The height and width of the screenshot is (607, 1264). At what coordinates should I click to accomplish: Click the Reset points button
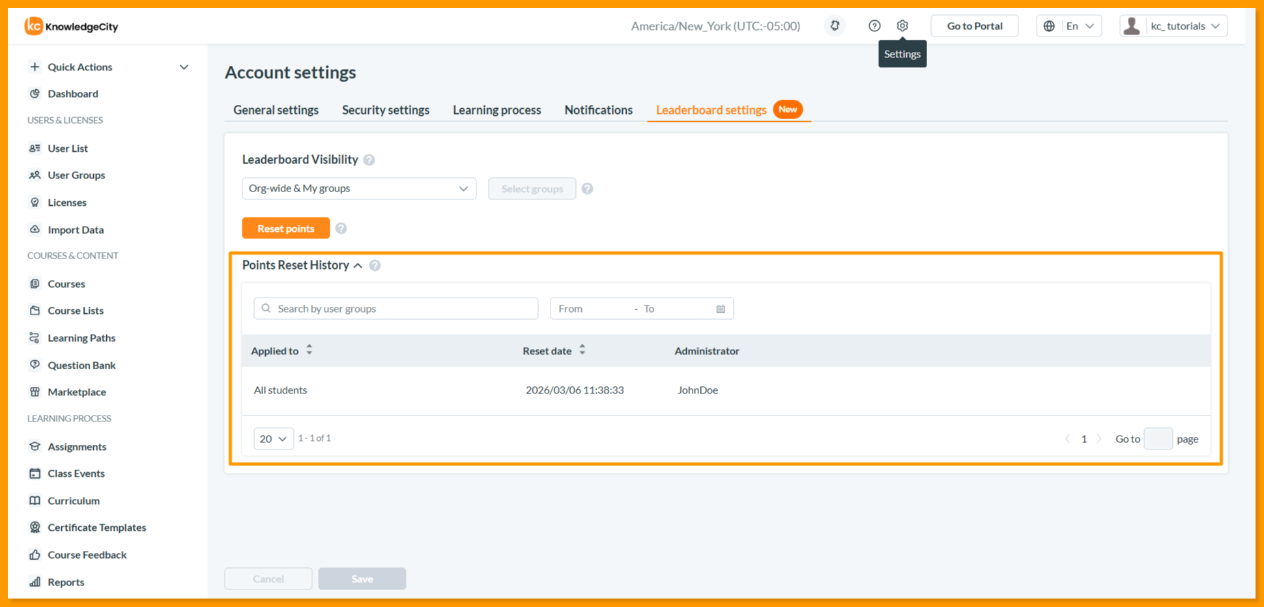286,229
